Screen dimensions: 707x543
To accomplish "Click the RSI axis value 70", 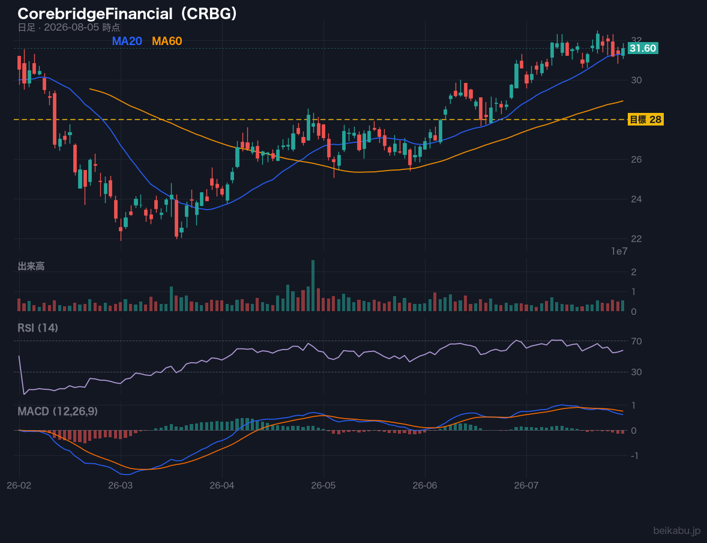I will click(636, 341).
